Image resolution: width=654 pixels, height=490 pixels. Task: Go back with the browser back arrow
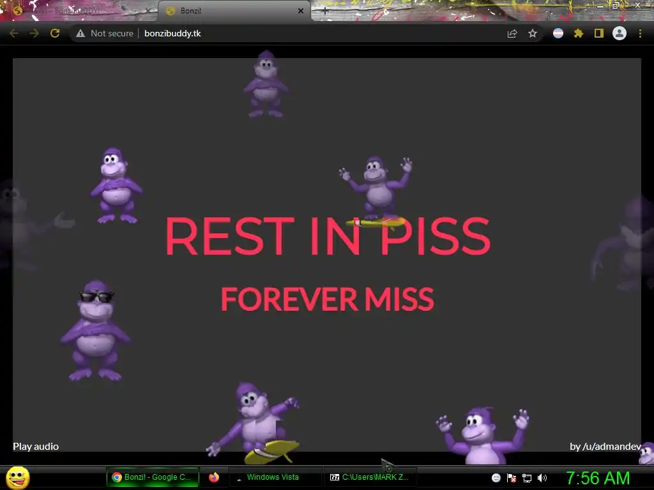coord(14,33)
